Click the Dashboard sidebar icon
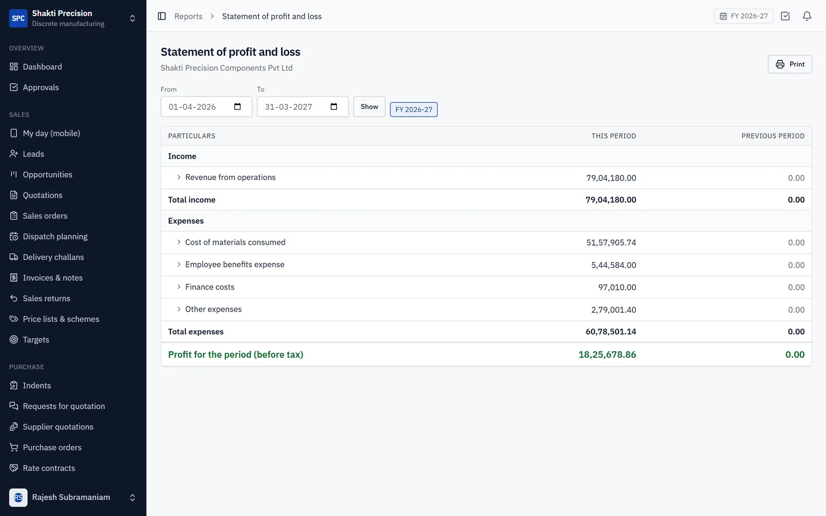This screenshot has height=516, width=826. (x=14, y=67)
